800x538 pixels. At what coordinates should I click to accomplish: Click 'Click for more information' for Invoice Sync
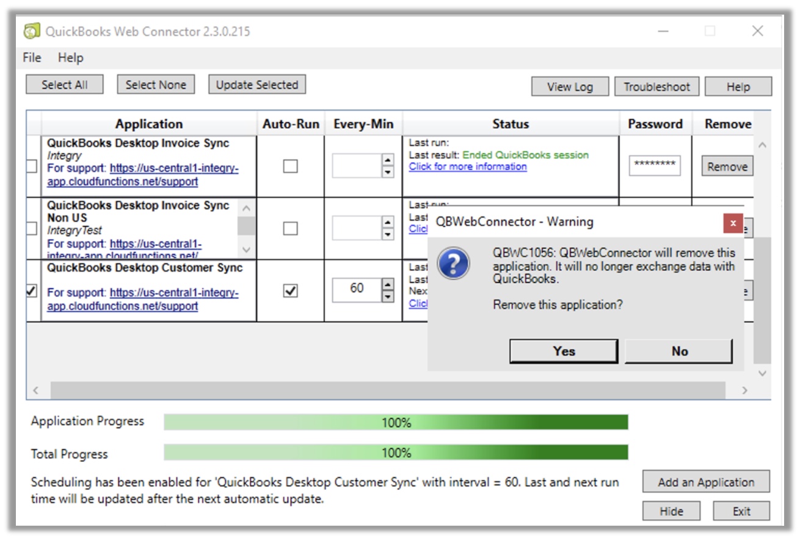click(x=468, y=167)
